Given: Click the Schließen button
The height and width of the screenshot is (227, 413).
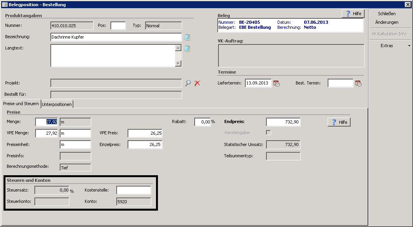Looking at the screenshot, I should (386, 14).
